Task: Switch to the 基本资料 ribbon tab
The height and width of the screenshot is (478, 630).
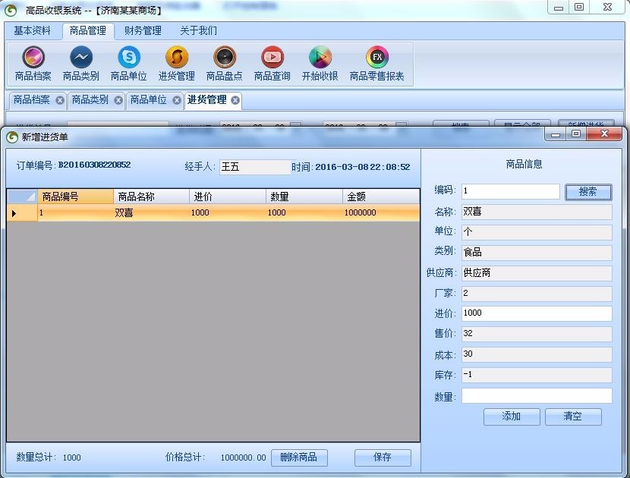Action: pyautogui.click(x=30, y=30)
